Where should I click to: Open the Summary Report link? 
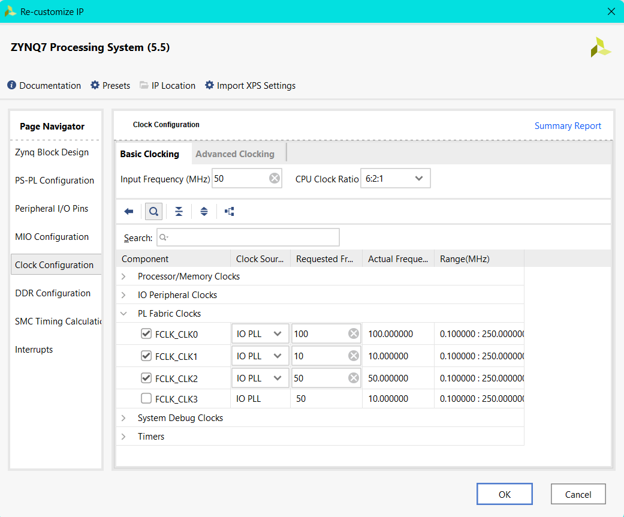tap(568, 126)
